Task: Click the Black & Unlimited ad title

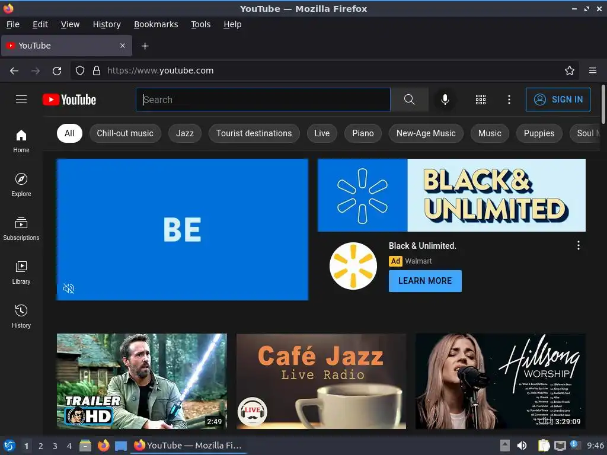Action: (x=422, y=246)
